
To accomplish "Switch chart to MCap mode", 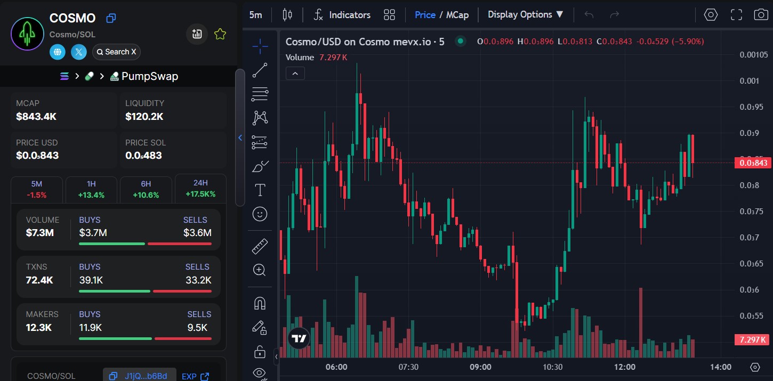I will point(457,14).
